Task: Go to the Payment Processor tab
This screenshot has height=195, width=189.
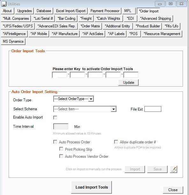Action: (x=105, y=11)
